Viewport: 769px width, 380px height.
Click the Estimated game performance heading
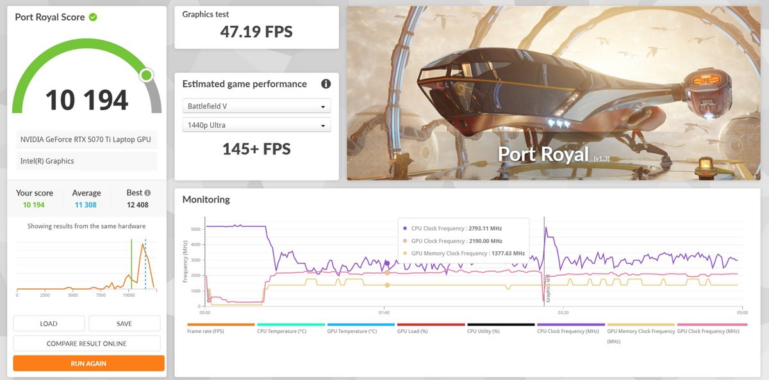pyautogui.click(x=244, y=84)
